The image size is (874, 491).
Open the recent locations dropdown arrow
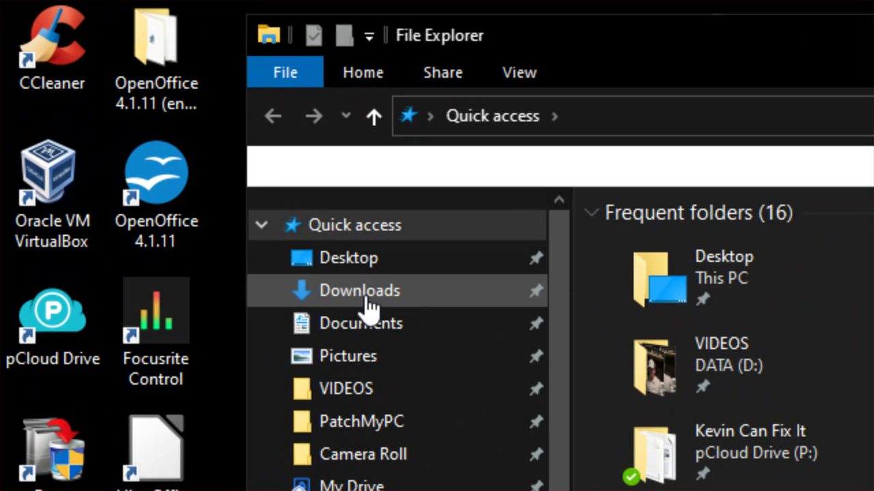coord(346,117)
